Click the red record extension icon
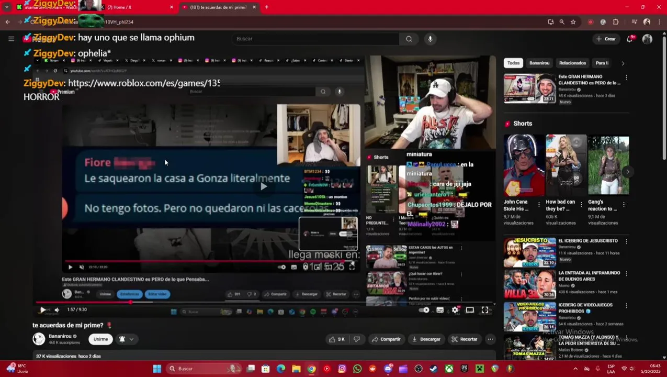The width and height of the screenshot is (667, 377). [x=591, y=22]
